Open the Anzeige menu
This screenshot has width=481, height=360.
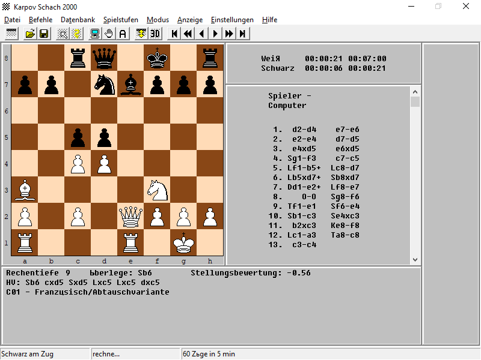point(190,20)
